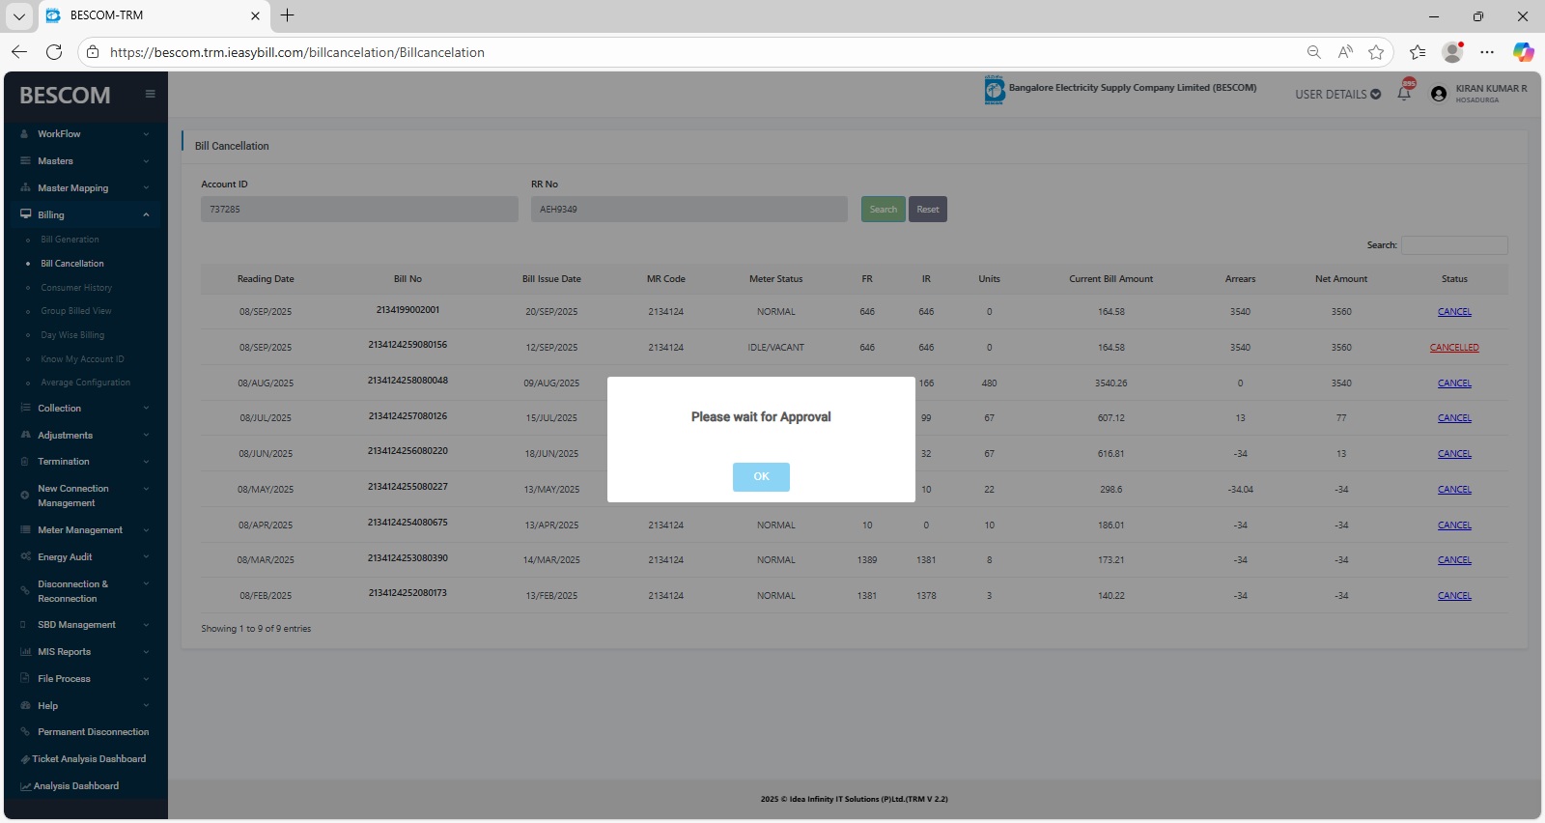Open Day Wise Billing submenu item
The height and width of the screenshot is (823, 1545).
coord(72,335)
